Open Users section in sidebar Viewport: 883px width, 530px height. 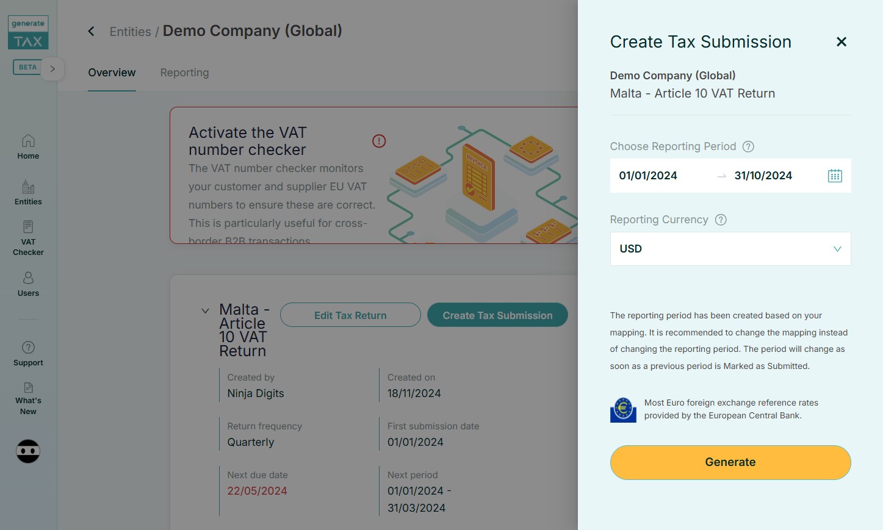point(28,284)
